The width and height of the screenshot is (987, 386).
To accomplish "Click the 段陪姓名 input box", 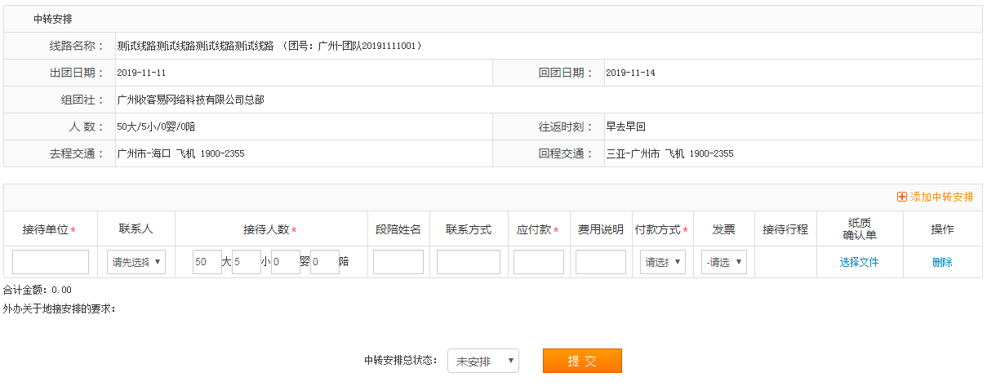I will [398, 262].
